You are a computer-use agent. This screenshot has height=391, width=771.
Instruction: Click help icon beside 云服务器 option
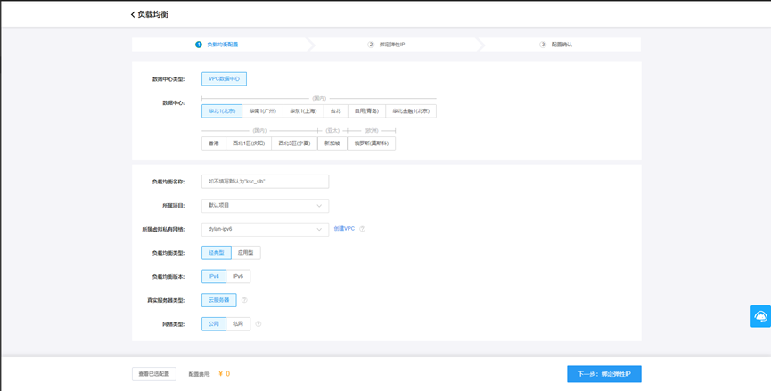click(244, 300)
